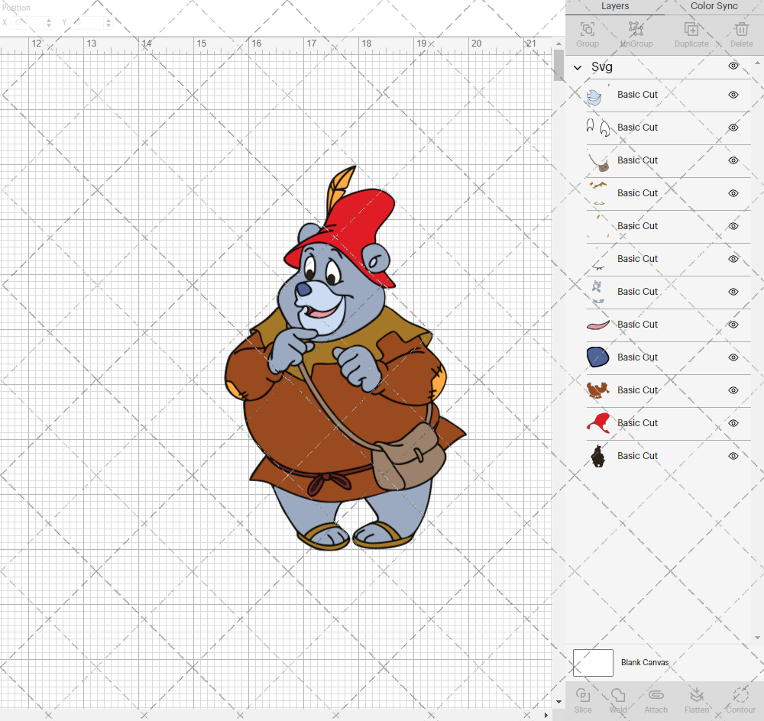Switch to the Color Sync tab
Viewport: 764px width, 721px height.
coord(714,6)
